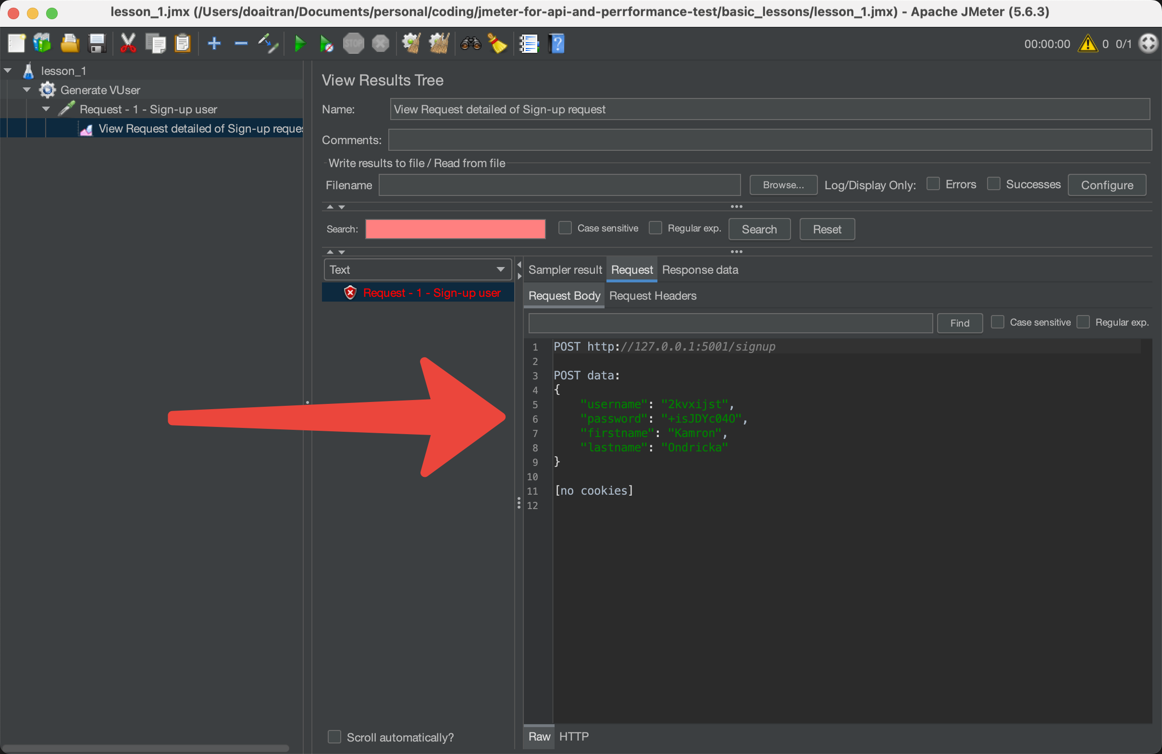Screen dimensions: 1162x754
Task: Open the Templates icon
Action: point(42,43)
